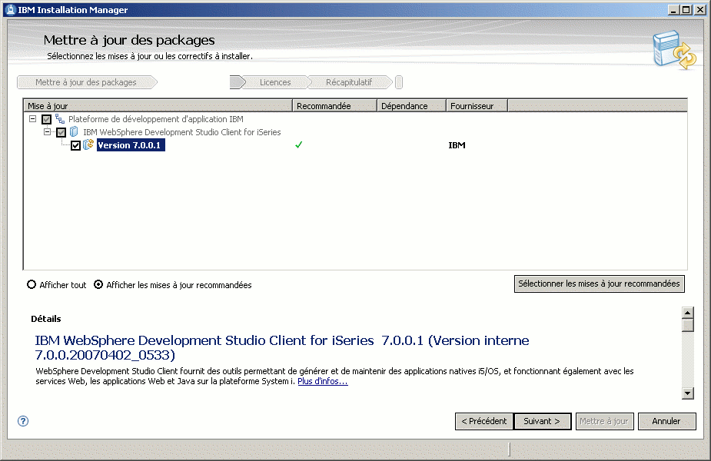Image resolution: width=711 pixels, height=461 pixels.
Task: Click Sélectionner les mises à jour recommandées button
Action: coord(599,284)
